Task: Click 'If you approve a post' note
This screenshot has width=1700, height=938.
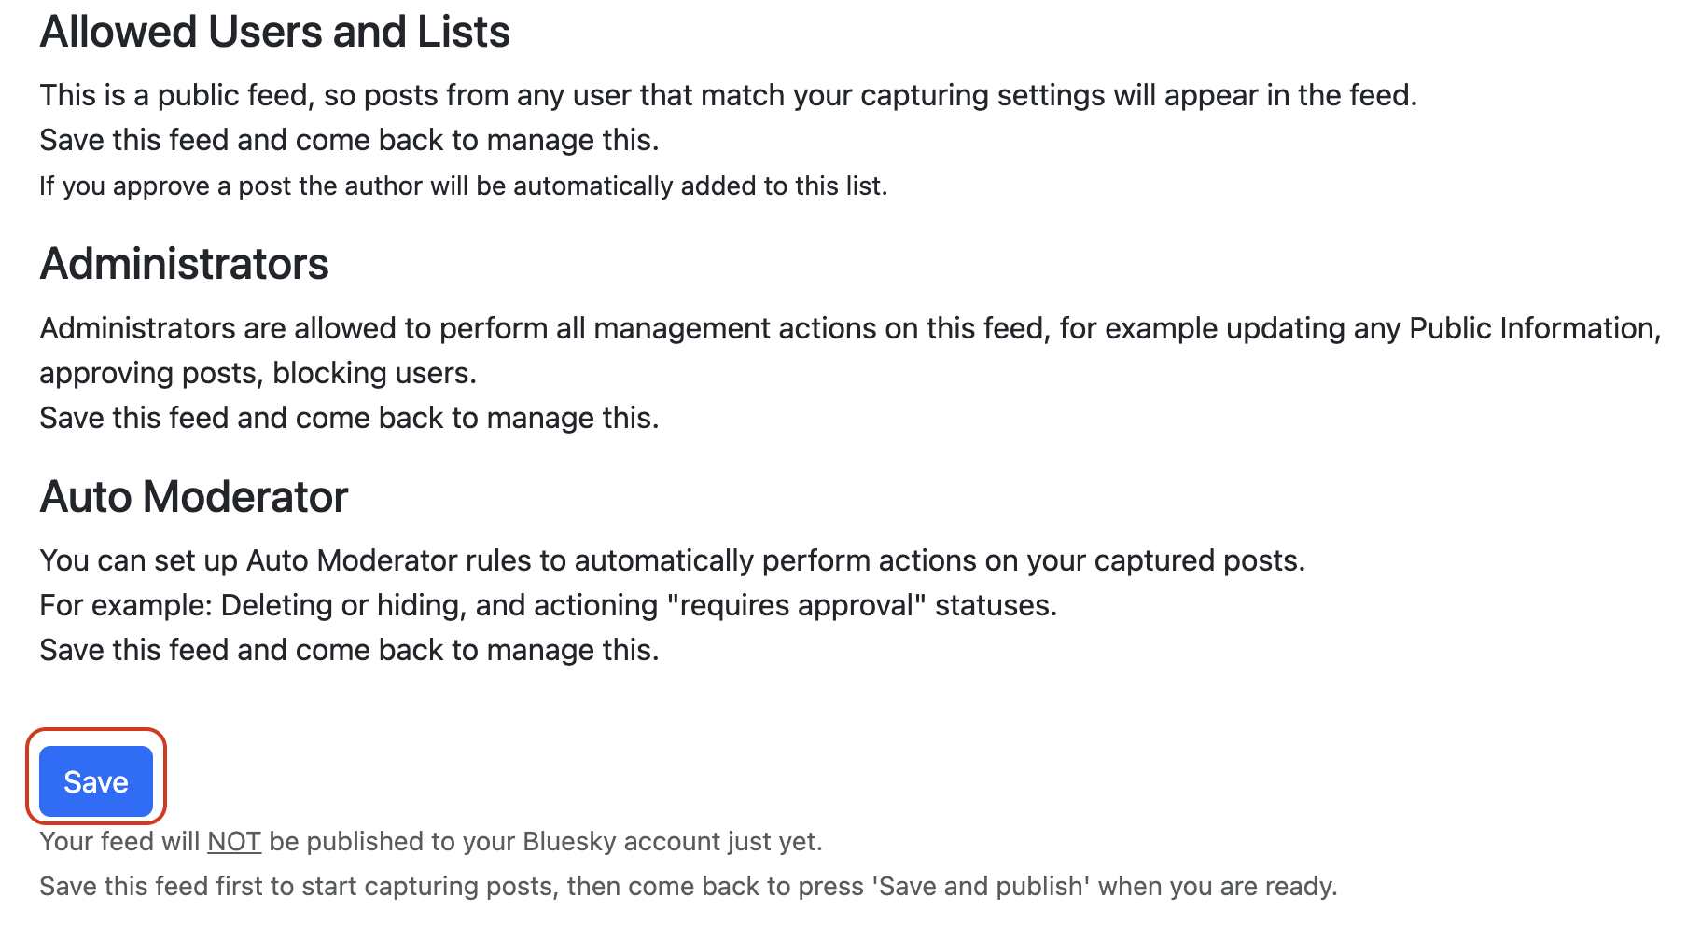Action: point(464,186)
